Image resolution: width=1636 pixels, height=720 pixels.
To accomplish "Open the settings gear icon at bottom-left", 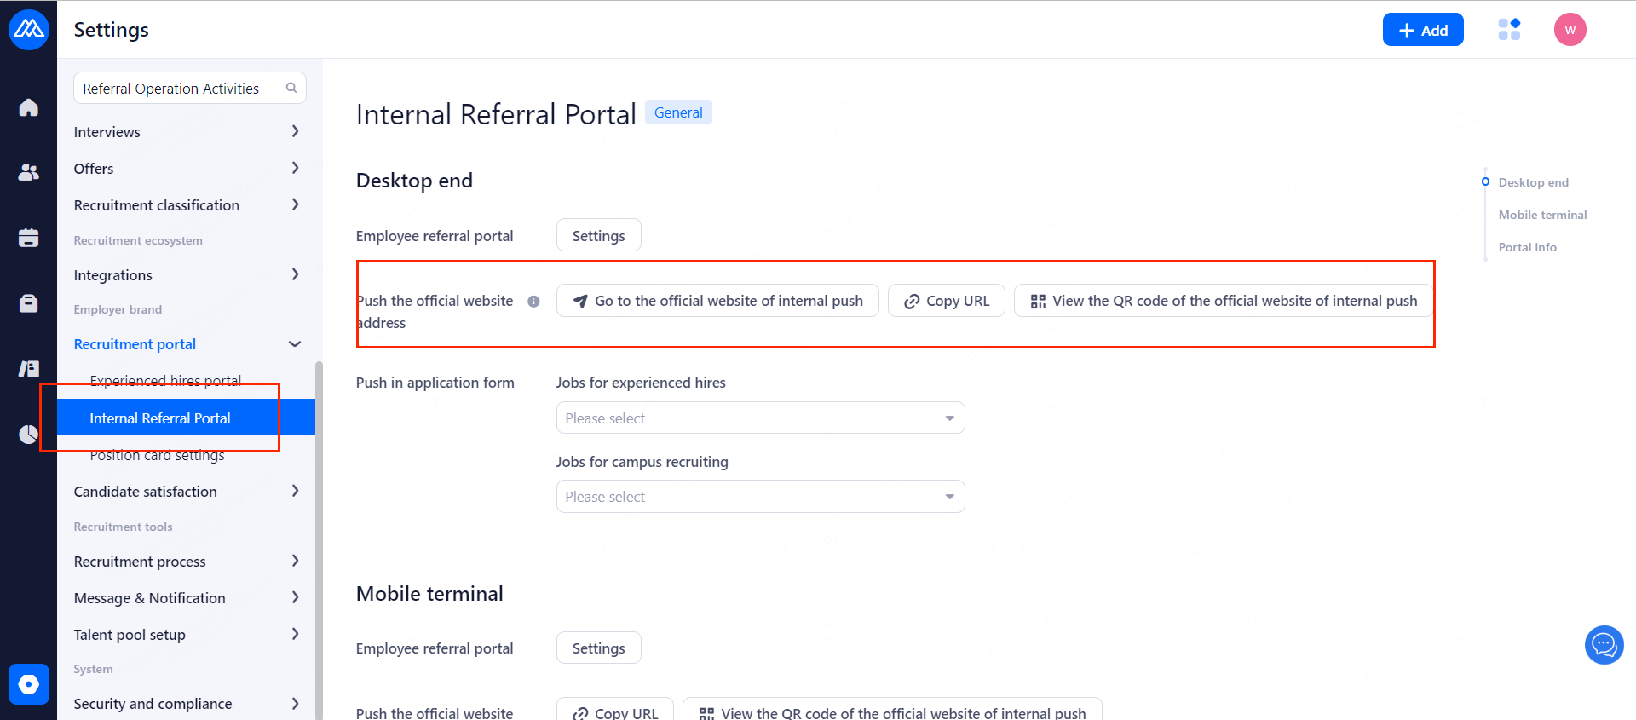I will coord(28,684).
